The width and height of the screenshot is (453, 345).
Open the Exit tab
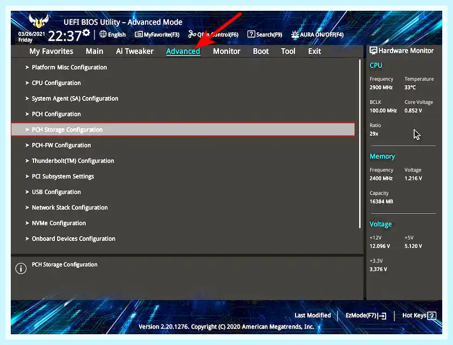click(314, 51)
